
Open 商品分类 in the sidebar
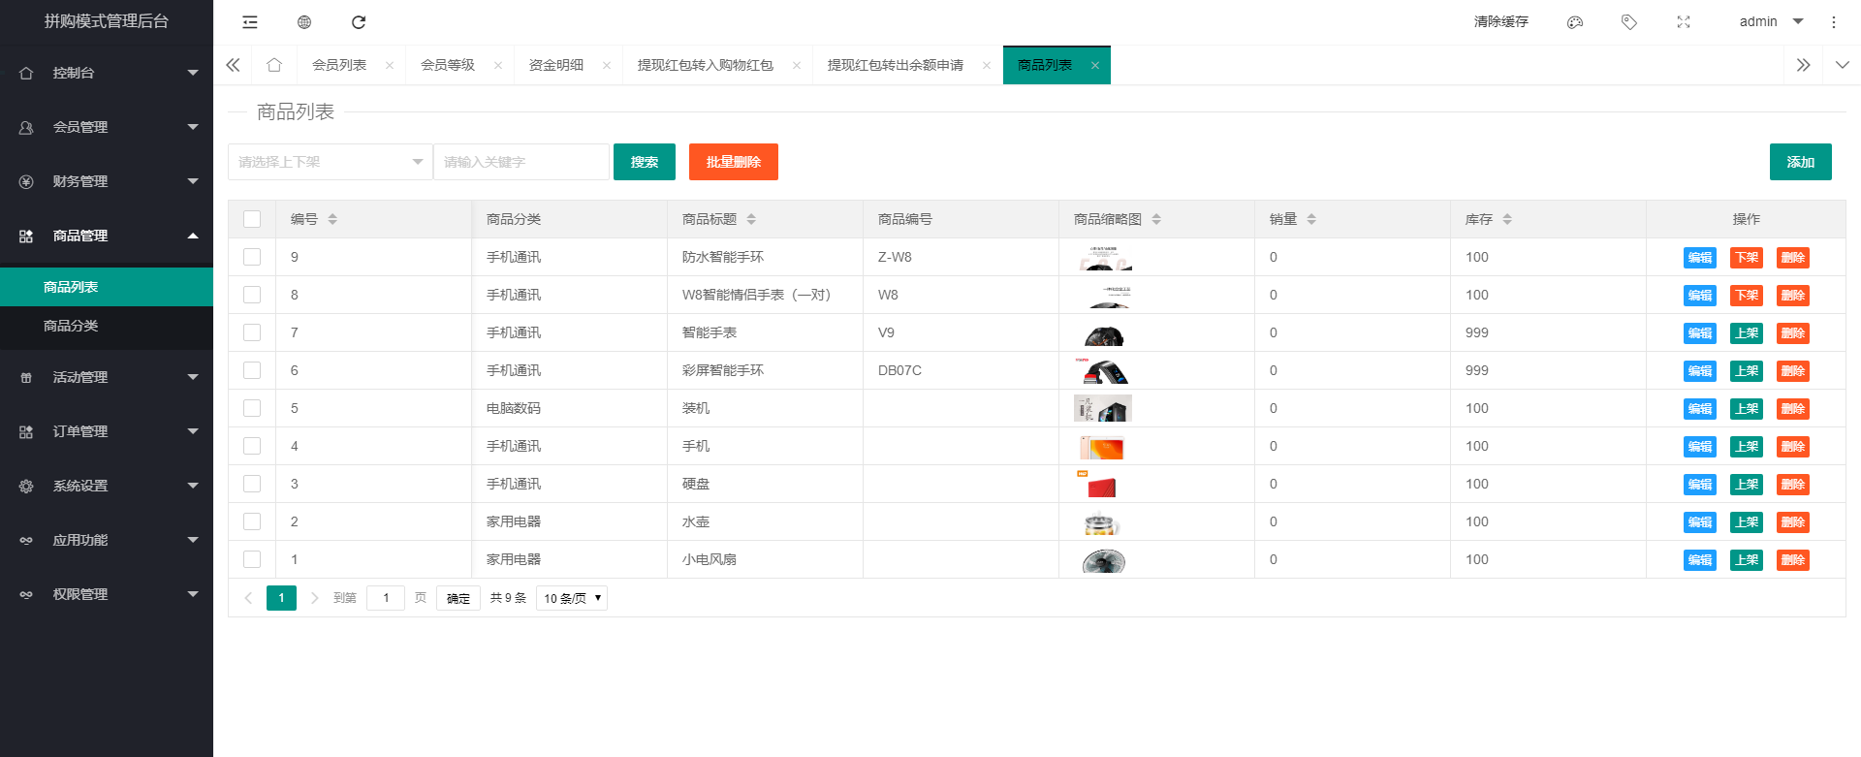[71, 326]
